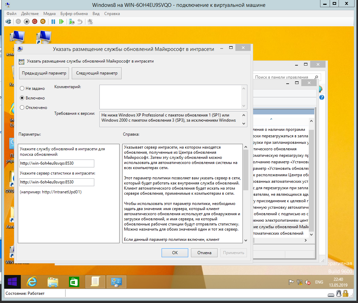This screenshot has width=358, height=303.
Task: Switch to the Control Panel taskbar app
Action: (x=116, y=282)
